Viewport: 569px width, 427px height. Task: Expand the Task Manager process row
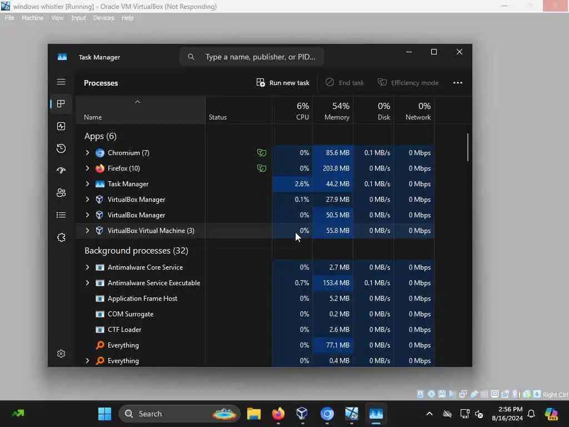(87, 184)
